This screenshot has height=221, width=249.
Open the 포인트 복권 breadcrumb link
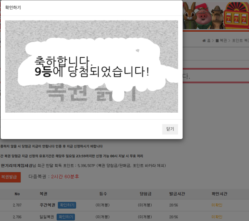point(240,40)
